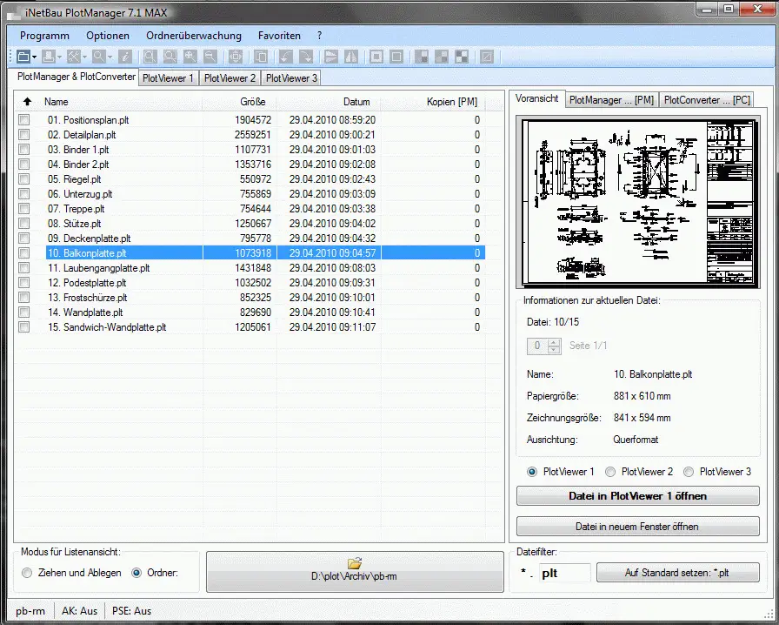This screenshot has height=625, width=779.
Task: Click the rotate left toolbar icon
Action: tap(286, 57)
